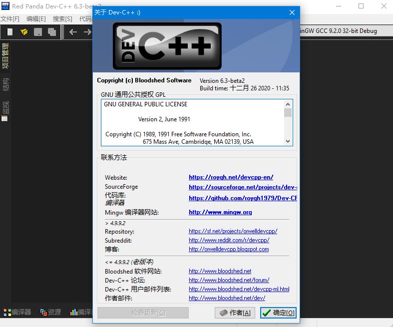Viewport: 393px width, 327px height.
Task: Click the GNU GENERAL PUBLIC LICENSE heading line
Action: click(x=146, y=104)
